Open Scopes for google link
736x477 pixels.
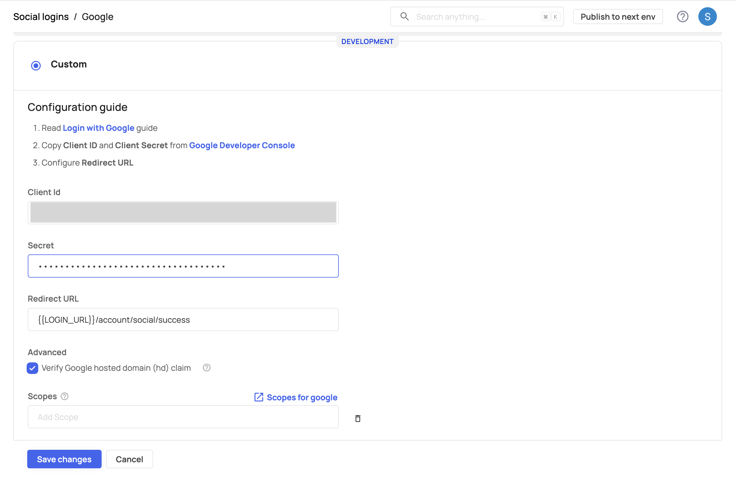coord(302,397)
